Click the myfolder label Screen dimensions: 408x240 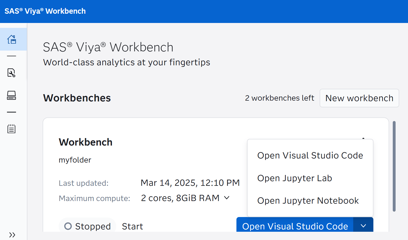75,160
